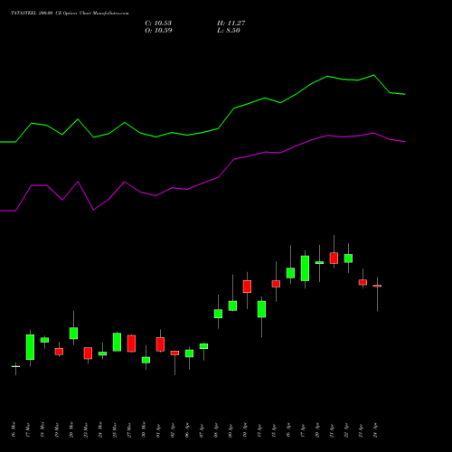452x452 pixels.
Task: Click the TATASTEEL CE Option chart title
Action: (x=70, y=14)
